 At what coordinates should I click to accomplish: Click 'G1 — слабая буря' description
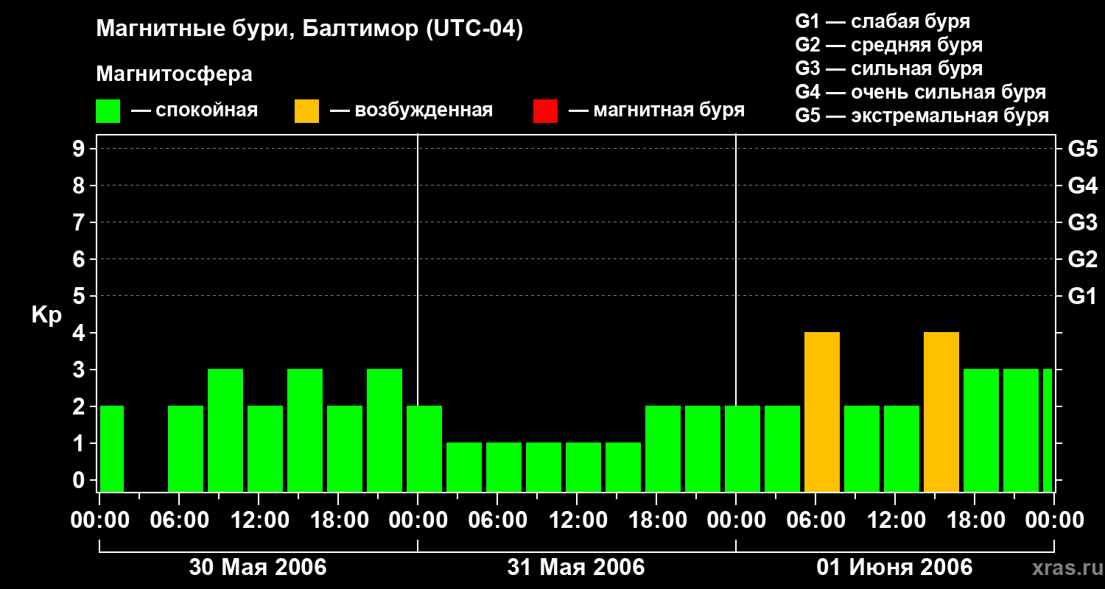tap(883, 21)
